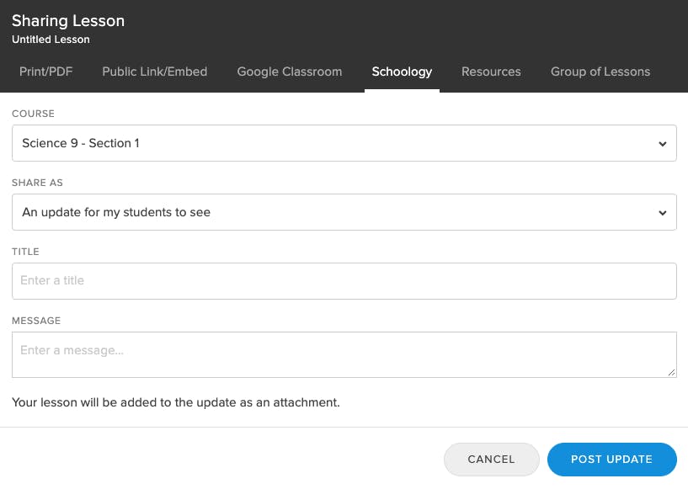Click the Cancel button
The width and height of the screenshot is (688, 489).
pos(492,460)
